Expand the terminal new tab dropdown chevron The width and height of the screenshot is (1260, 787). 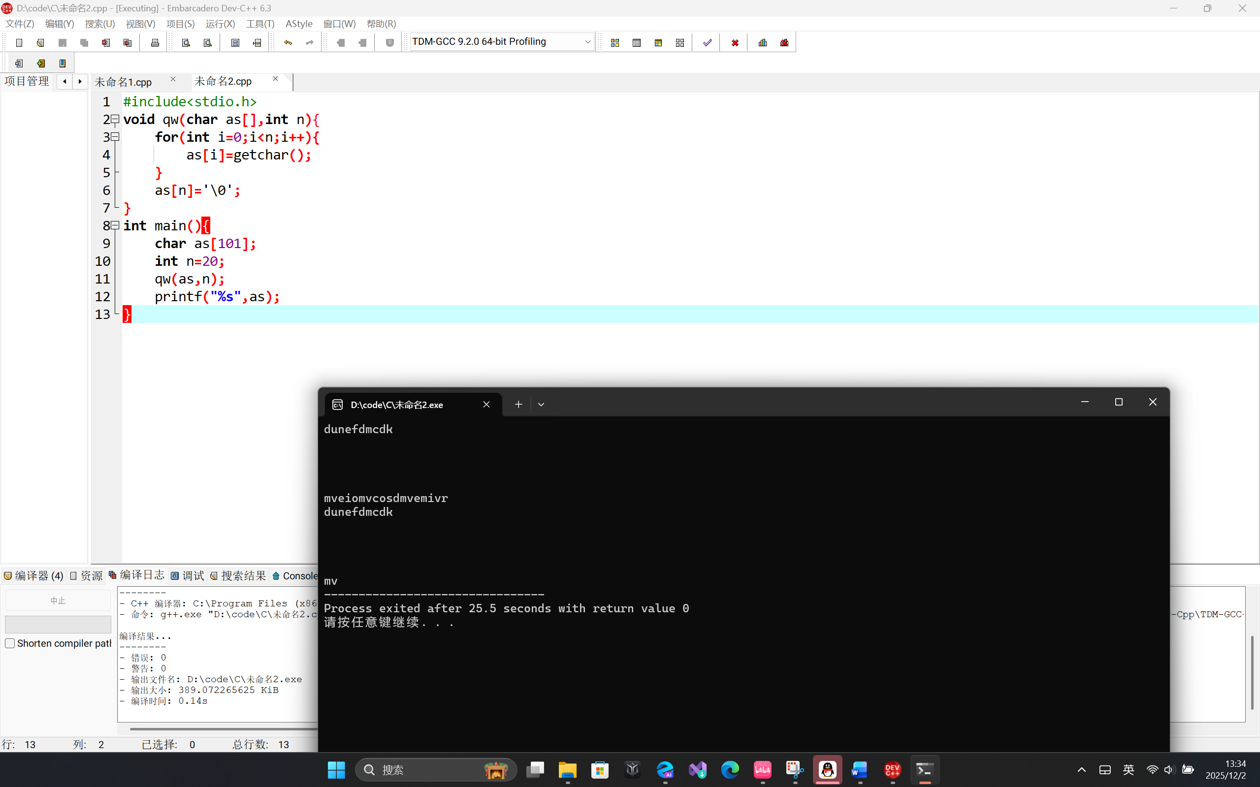click(541, 405)
